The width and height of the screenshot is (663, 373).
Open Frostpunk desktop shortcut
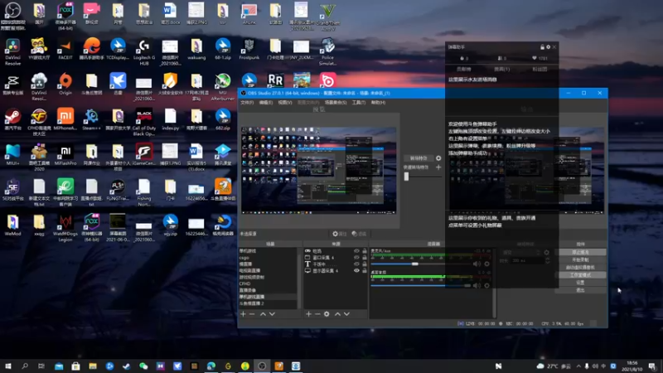pyautogui.click(x=249, y=49)
